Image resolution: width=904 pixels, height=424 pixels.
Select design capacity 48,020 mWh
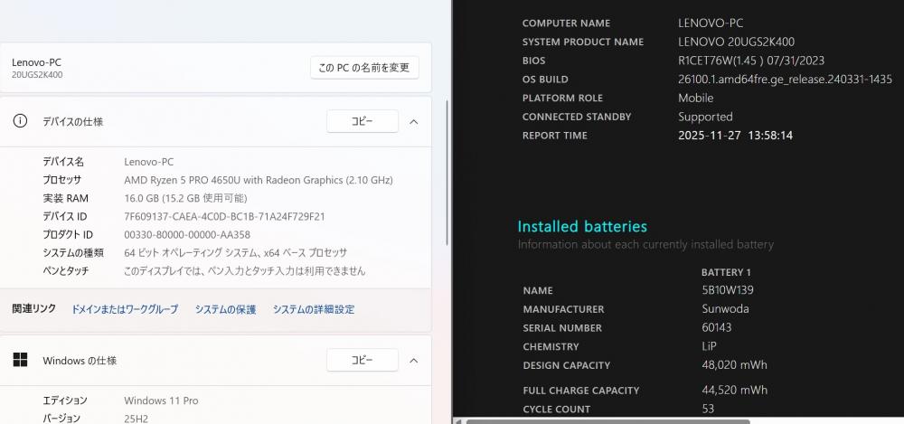pos(734,364)
